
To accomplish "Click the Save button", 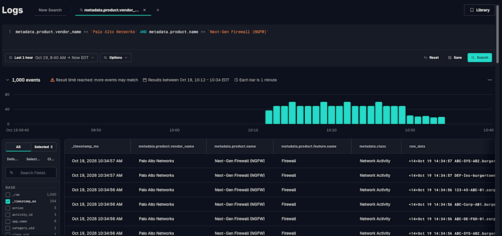I will (x=455, y=58).
